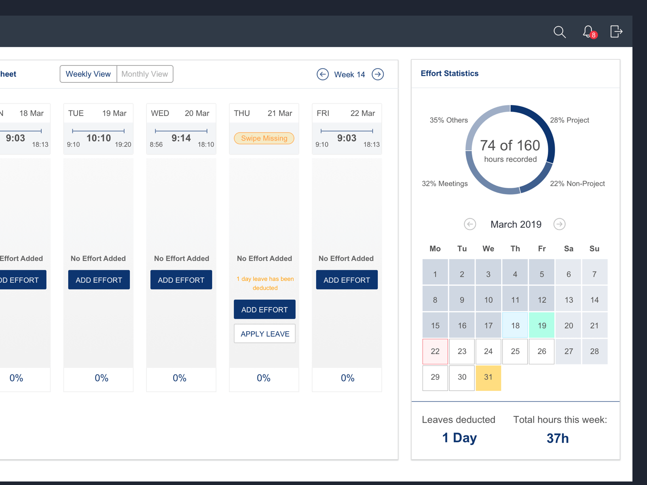The height and width of the screenshot is (485, 647).
Task: Show previous month before March 2019
Action: (470, 224)
